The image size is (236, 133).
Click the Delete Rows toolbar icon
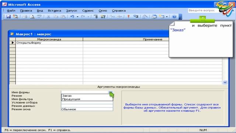(x=119, y=17)
